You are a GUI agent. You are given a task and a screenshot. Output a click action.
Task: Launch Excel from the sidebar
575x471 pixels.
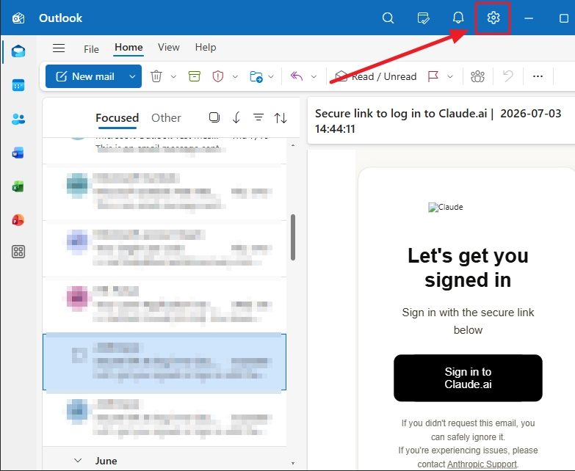point(18,187)
